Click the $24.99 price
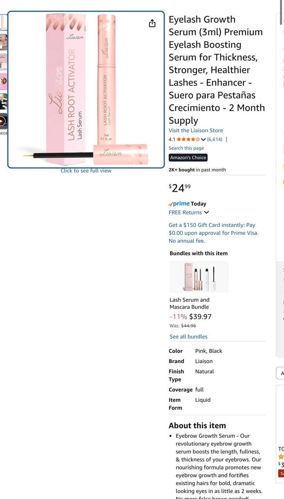 click(179, 188)
